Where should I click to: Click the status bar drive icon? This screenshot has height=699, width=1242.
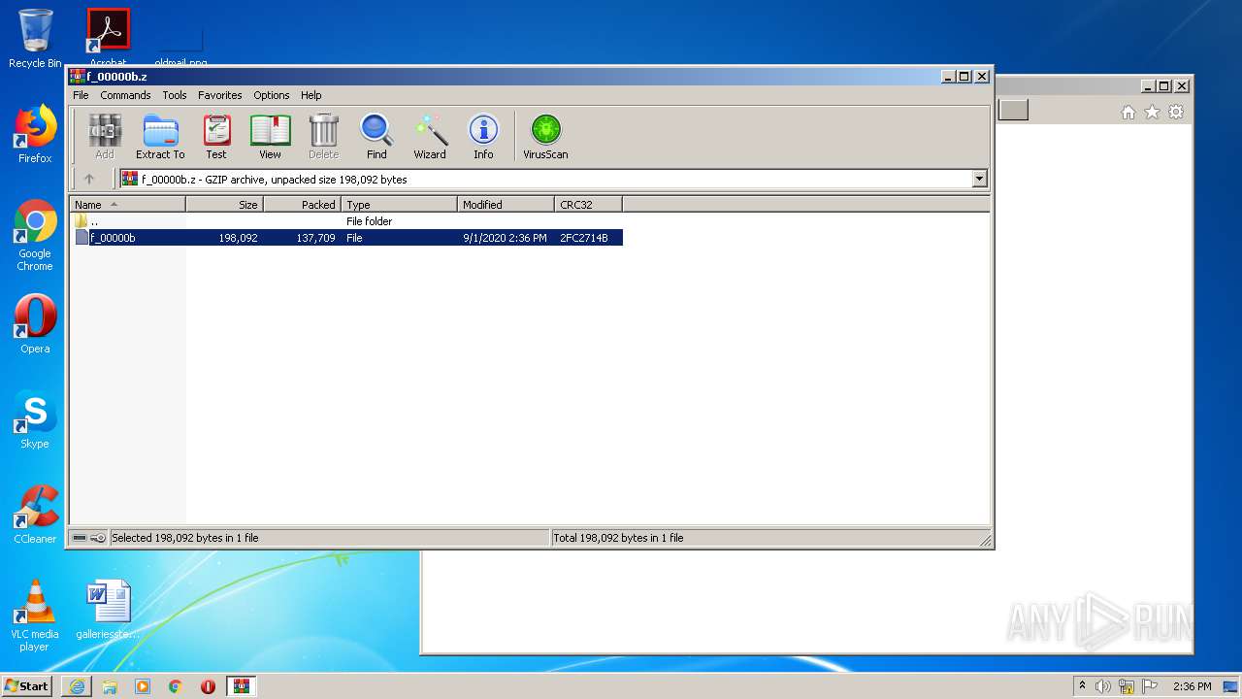tap(80, 538)
